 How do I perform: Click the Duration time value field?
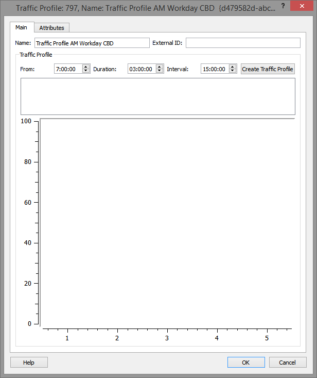click(141, 69)
